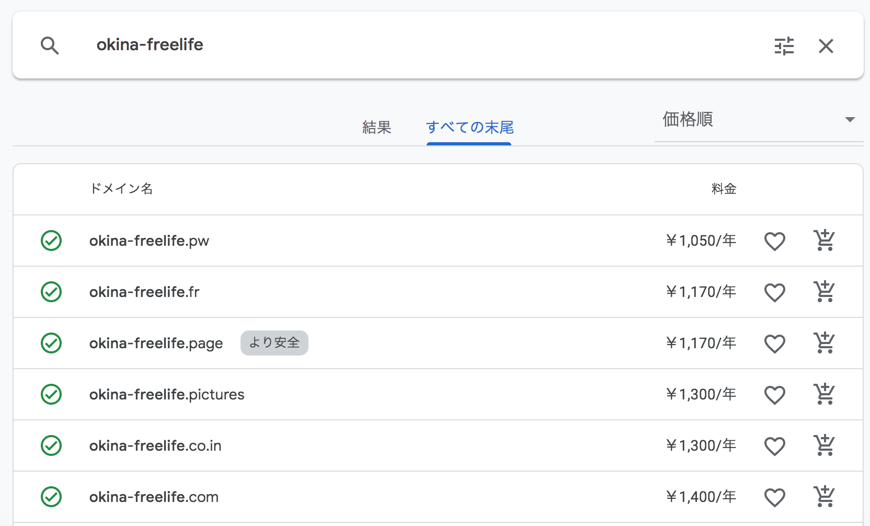Screen dimensions: 870x526
Task: Add okina-freelife.page to cart
Action: pyautogui.click(x=825, y=343)
